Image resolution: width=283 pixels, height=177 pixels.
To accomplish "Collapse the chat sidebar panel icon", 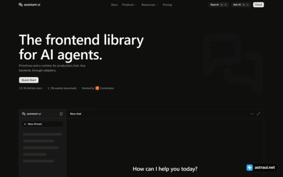I will click(x=61, y=114).
